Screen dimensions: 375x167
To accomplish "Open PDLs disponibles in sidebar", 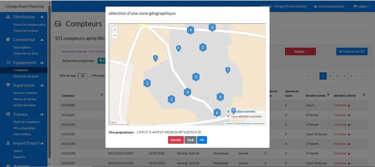I will (24, 128).
